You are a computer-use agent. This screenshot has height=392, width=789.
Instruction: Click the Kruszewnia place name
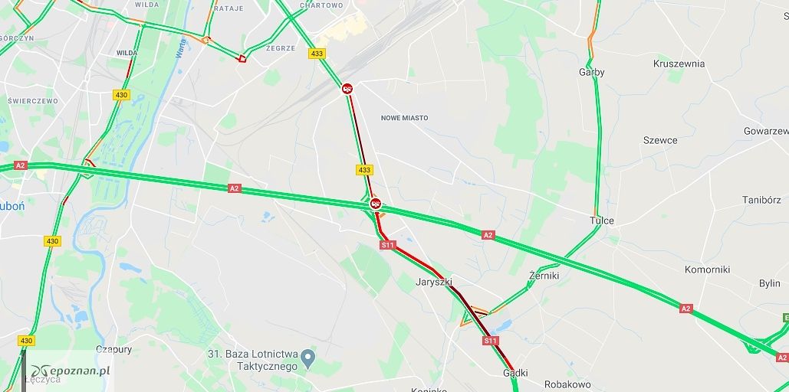tap(679, 64)
